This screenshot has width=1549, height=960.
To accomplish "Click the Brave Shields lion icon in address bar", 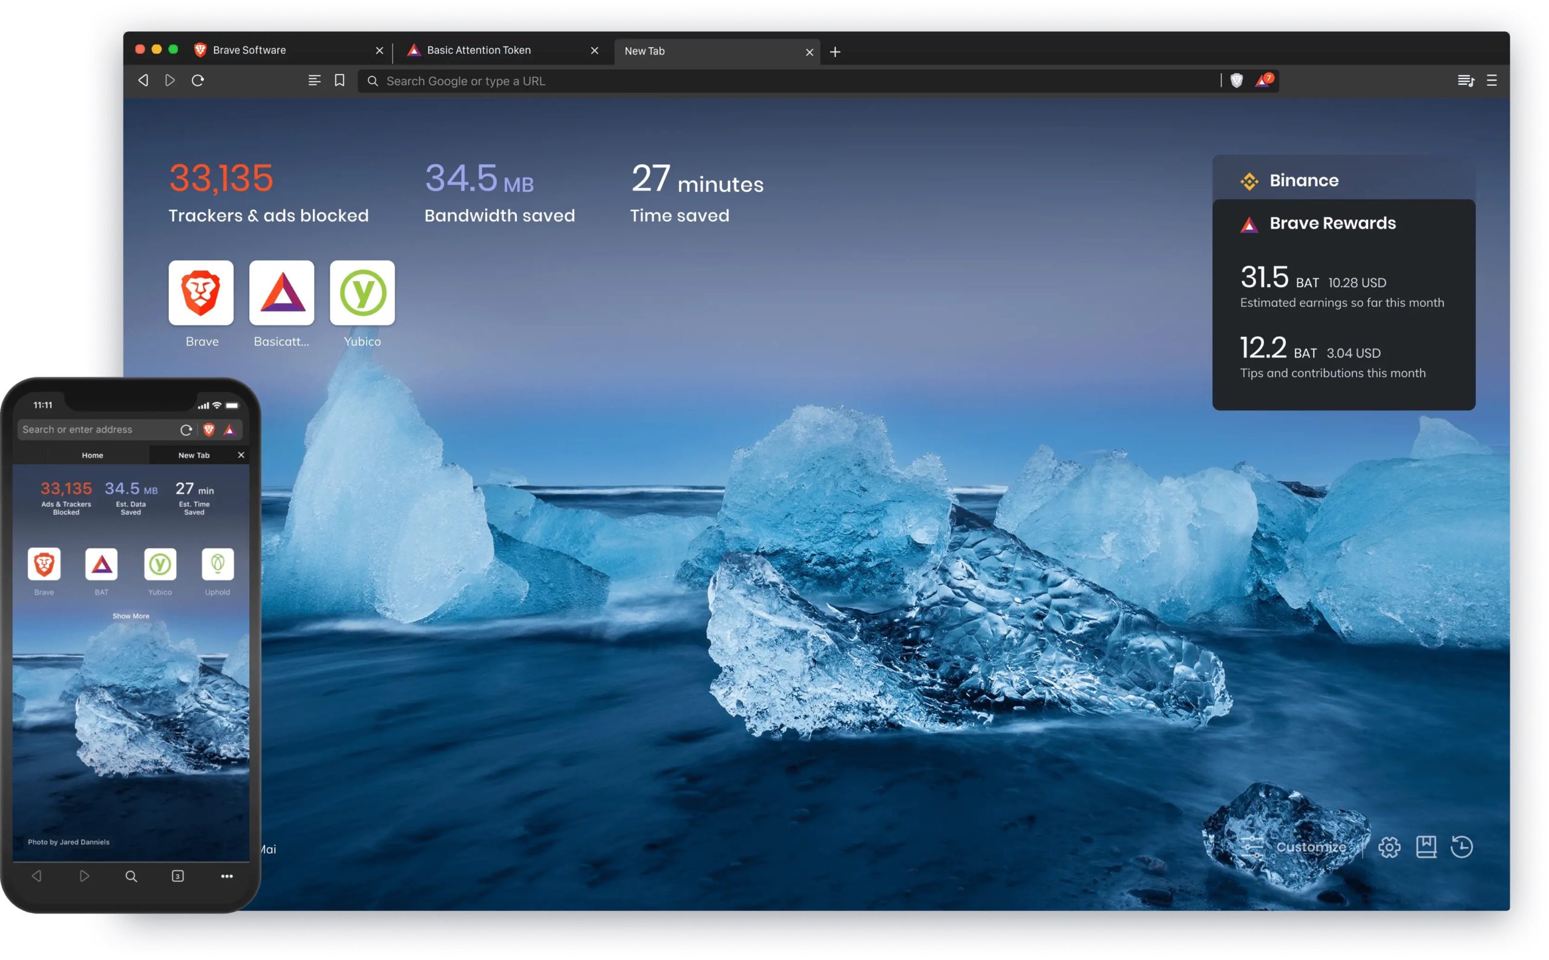I will [1236, 80].
